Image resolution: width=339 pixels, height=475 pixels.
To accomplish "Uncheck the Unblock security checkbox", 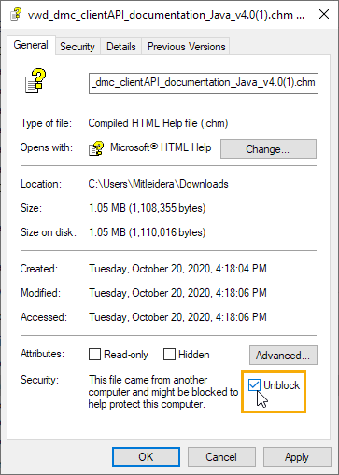I will click(x=254, y=385).
